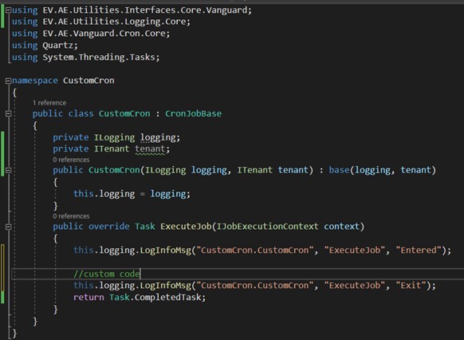Click the underlined 'tenant' private field

(x=150, y=149)
